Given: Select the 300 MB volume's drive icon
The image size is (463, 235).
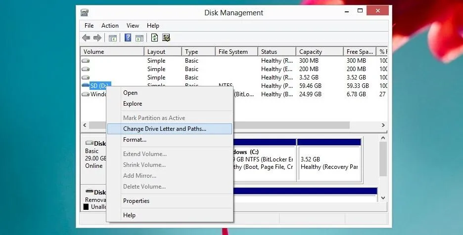Looking at the screenshot, I should [x=86, y=60].
